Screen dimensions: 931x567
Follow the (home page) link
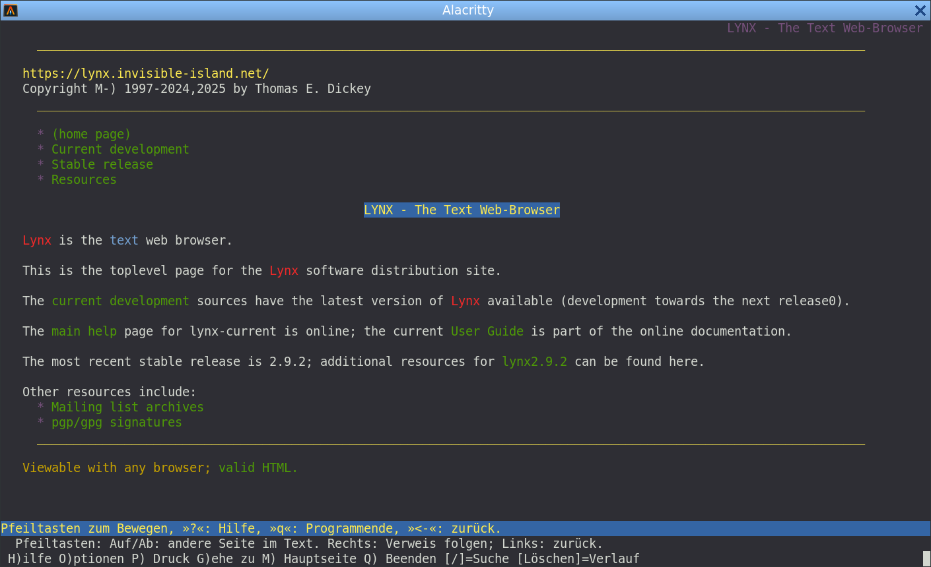click(x=91, y=134)
